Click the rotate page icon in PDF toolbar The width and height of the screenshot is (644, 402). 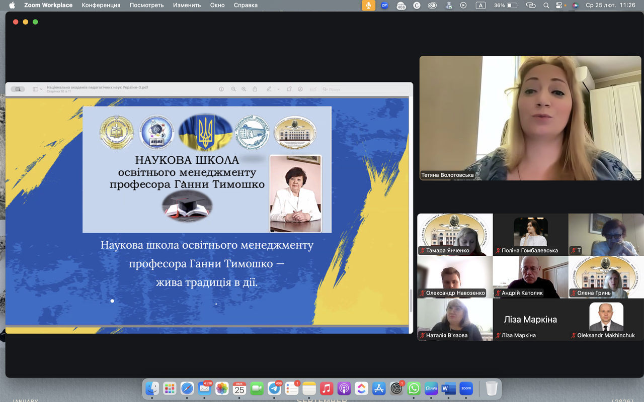pyautogui.click(x=289, y=89)
